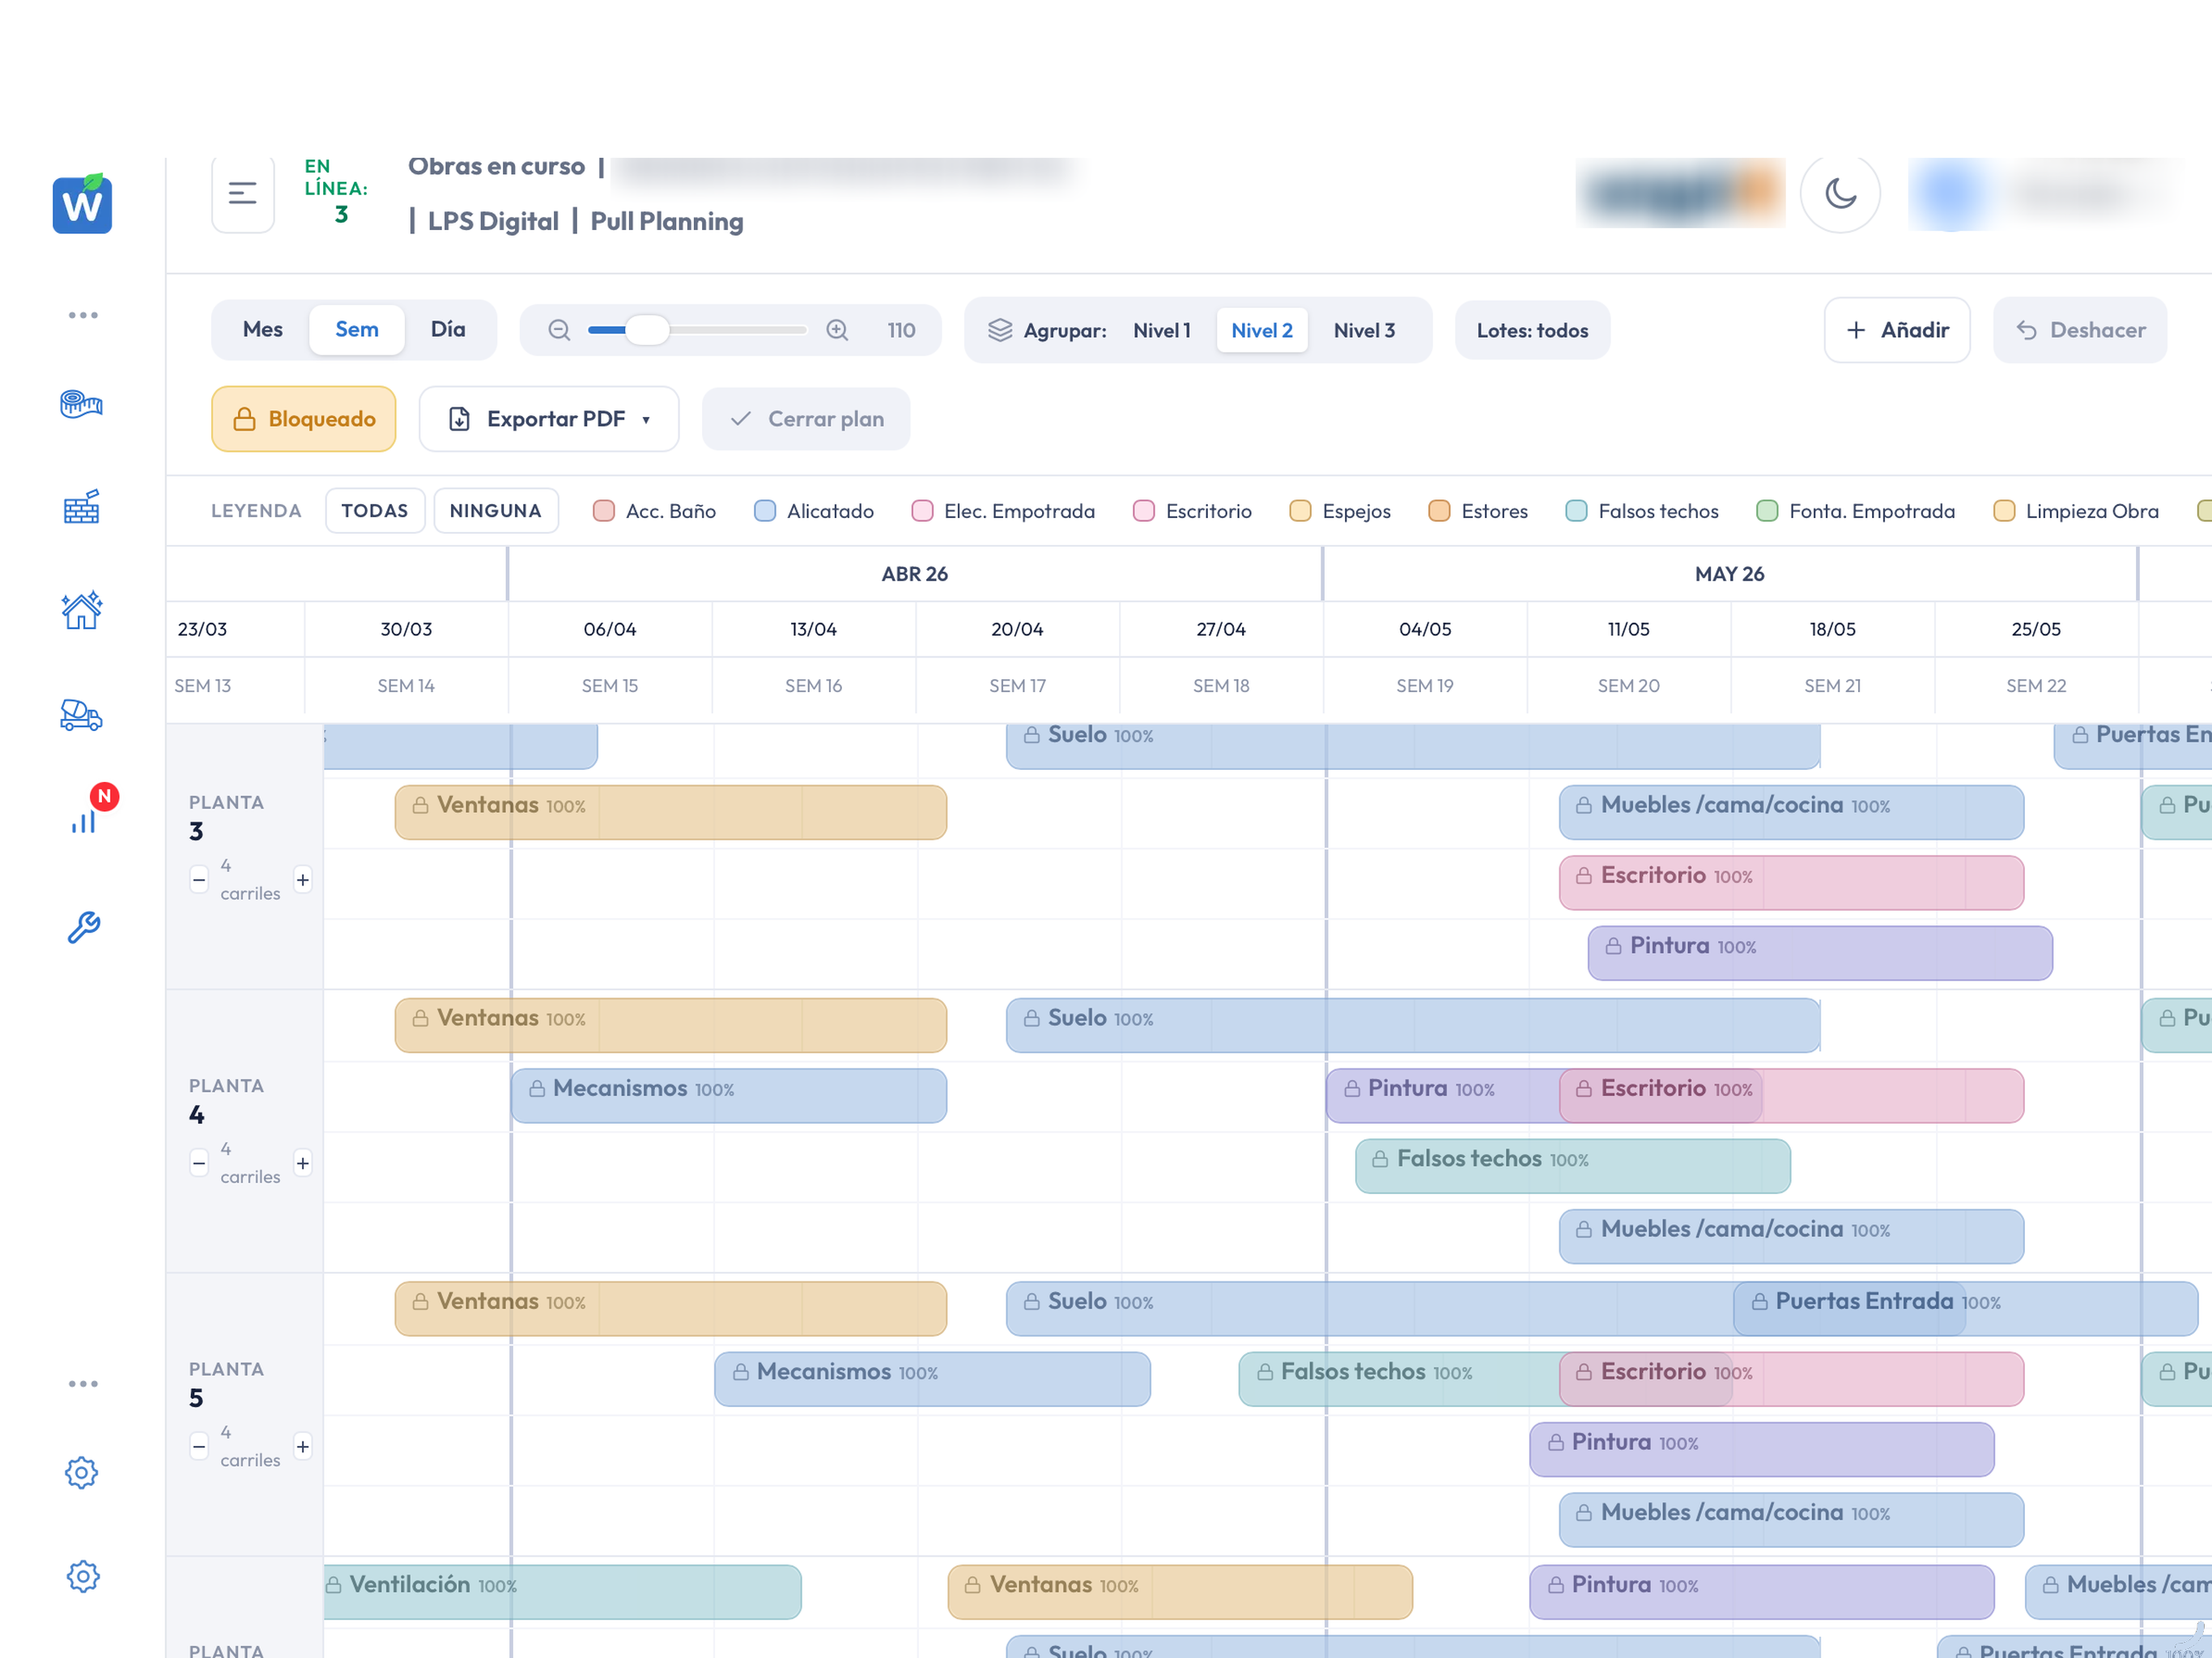Click the upper three-dots sidebar icon
The height and width of the screenshot is (1658, 2212).
[83, 315]
